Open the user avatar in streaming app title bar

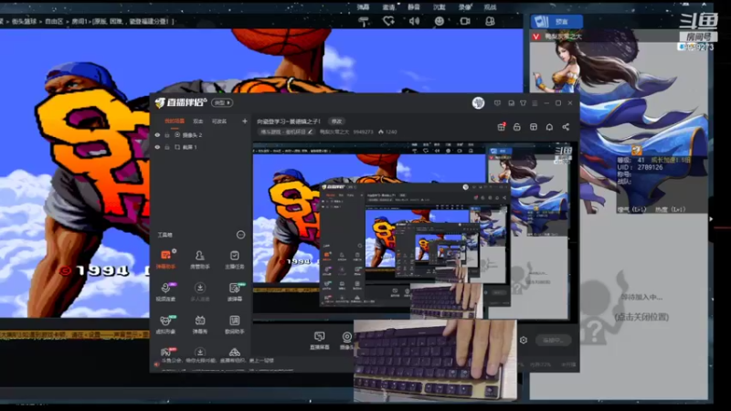[478, 103]
